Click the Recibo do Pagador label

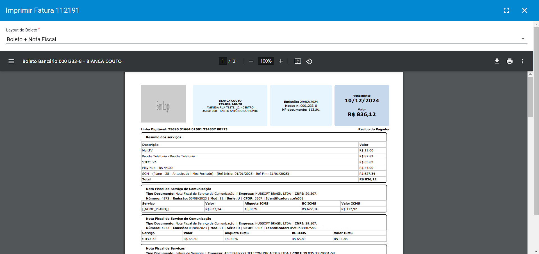click(374, 130)
